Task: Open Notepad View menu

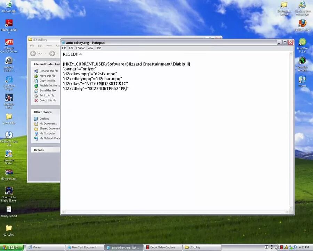Action: (90, 48)
